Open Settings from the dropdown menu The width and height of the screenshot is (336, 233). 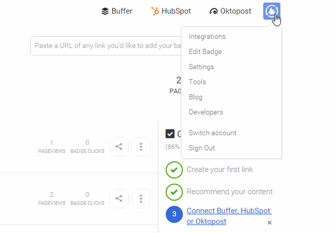coord(201,67)
